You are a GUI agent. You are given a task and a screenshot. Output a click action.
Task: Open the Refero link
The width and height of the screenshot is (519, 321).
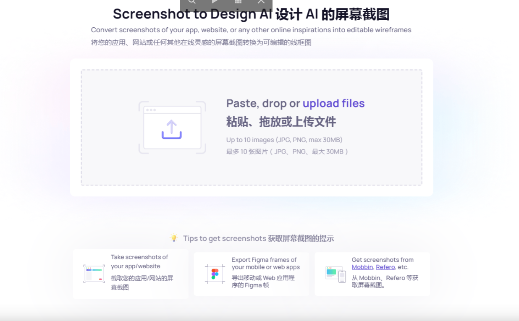385,267
